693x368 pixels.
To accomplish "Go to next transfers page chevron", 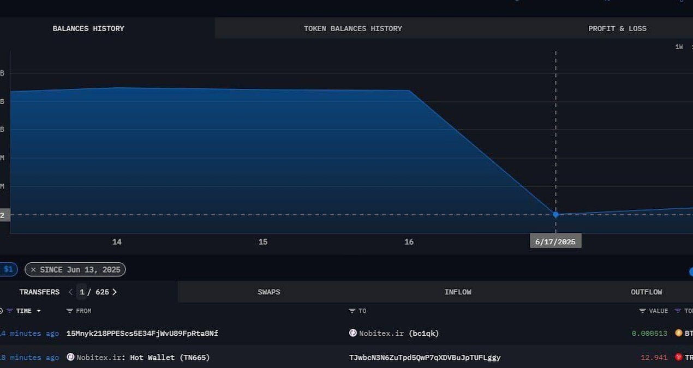I will (115, 292).
